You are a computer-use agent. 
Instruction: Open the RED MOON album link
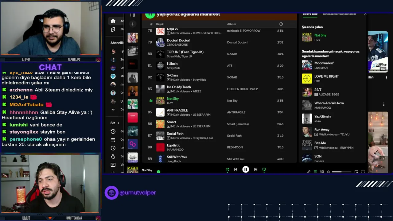point(235,147)
